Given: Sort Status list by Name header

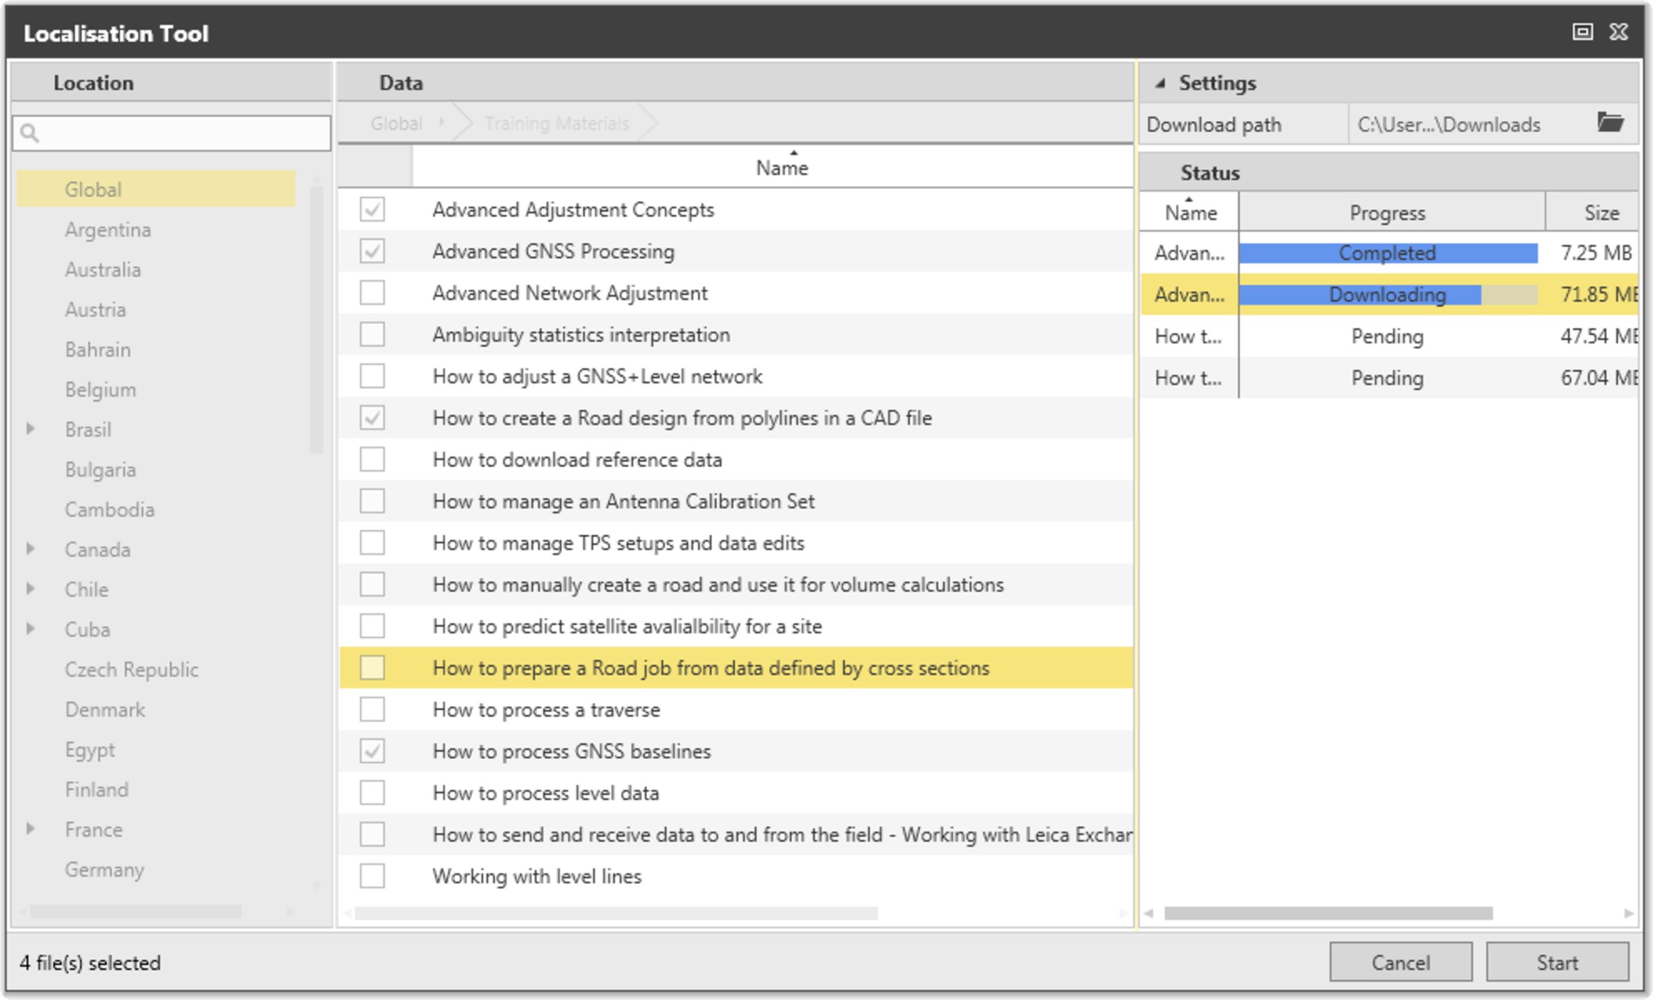Looking at the screenshot, I should [x=1190, y=212].
